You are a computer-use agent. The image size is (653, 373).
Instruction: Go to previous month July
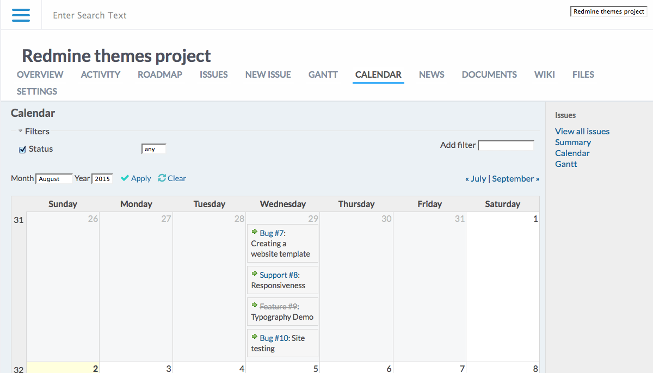476,178
